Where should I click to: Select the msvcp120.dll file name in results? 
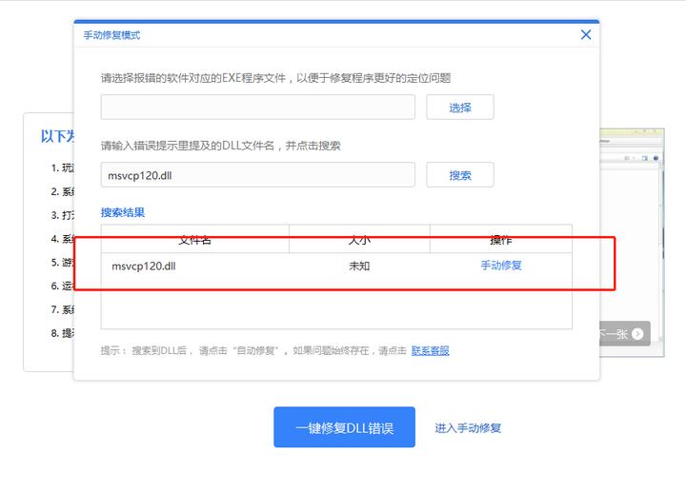(x=144, y=266)
